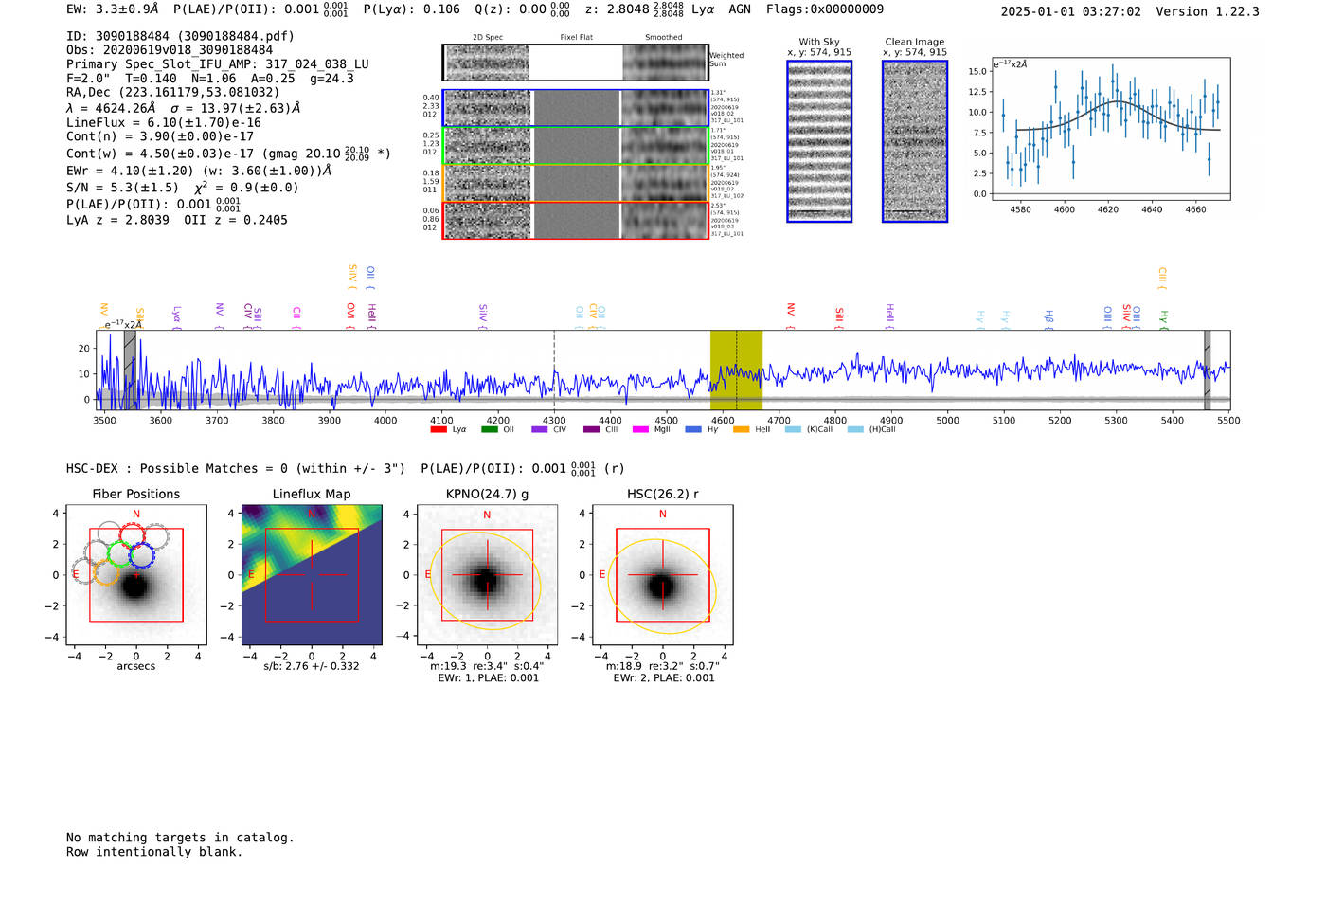Open the KPNO(24.7) g image
The width and height of the screenshot is (1326, 903).
pyautogui.click(x=487, y=575)
